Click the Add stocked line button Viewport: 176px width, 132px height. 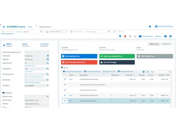tap(79, 56)
